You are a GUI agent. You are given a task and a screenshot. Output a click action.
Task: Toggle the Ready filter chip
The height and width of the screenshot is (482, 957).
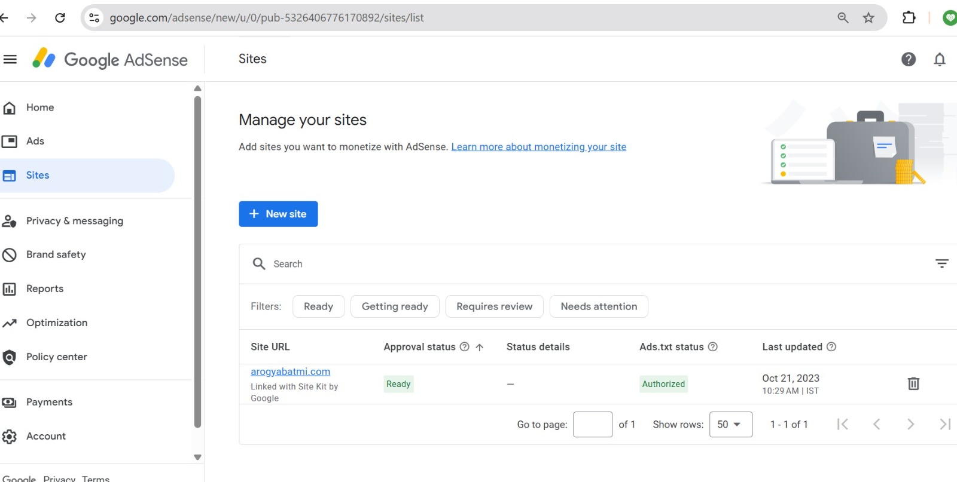pyautogui.click(x=318, y=306)
